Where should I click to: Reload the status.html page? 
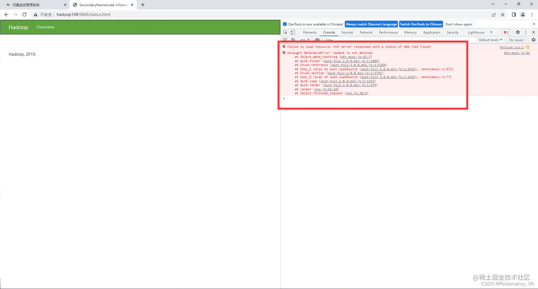24,15
